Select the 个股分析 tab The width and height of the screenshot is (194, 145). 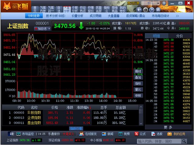[75, 9]
